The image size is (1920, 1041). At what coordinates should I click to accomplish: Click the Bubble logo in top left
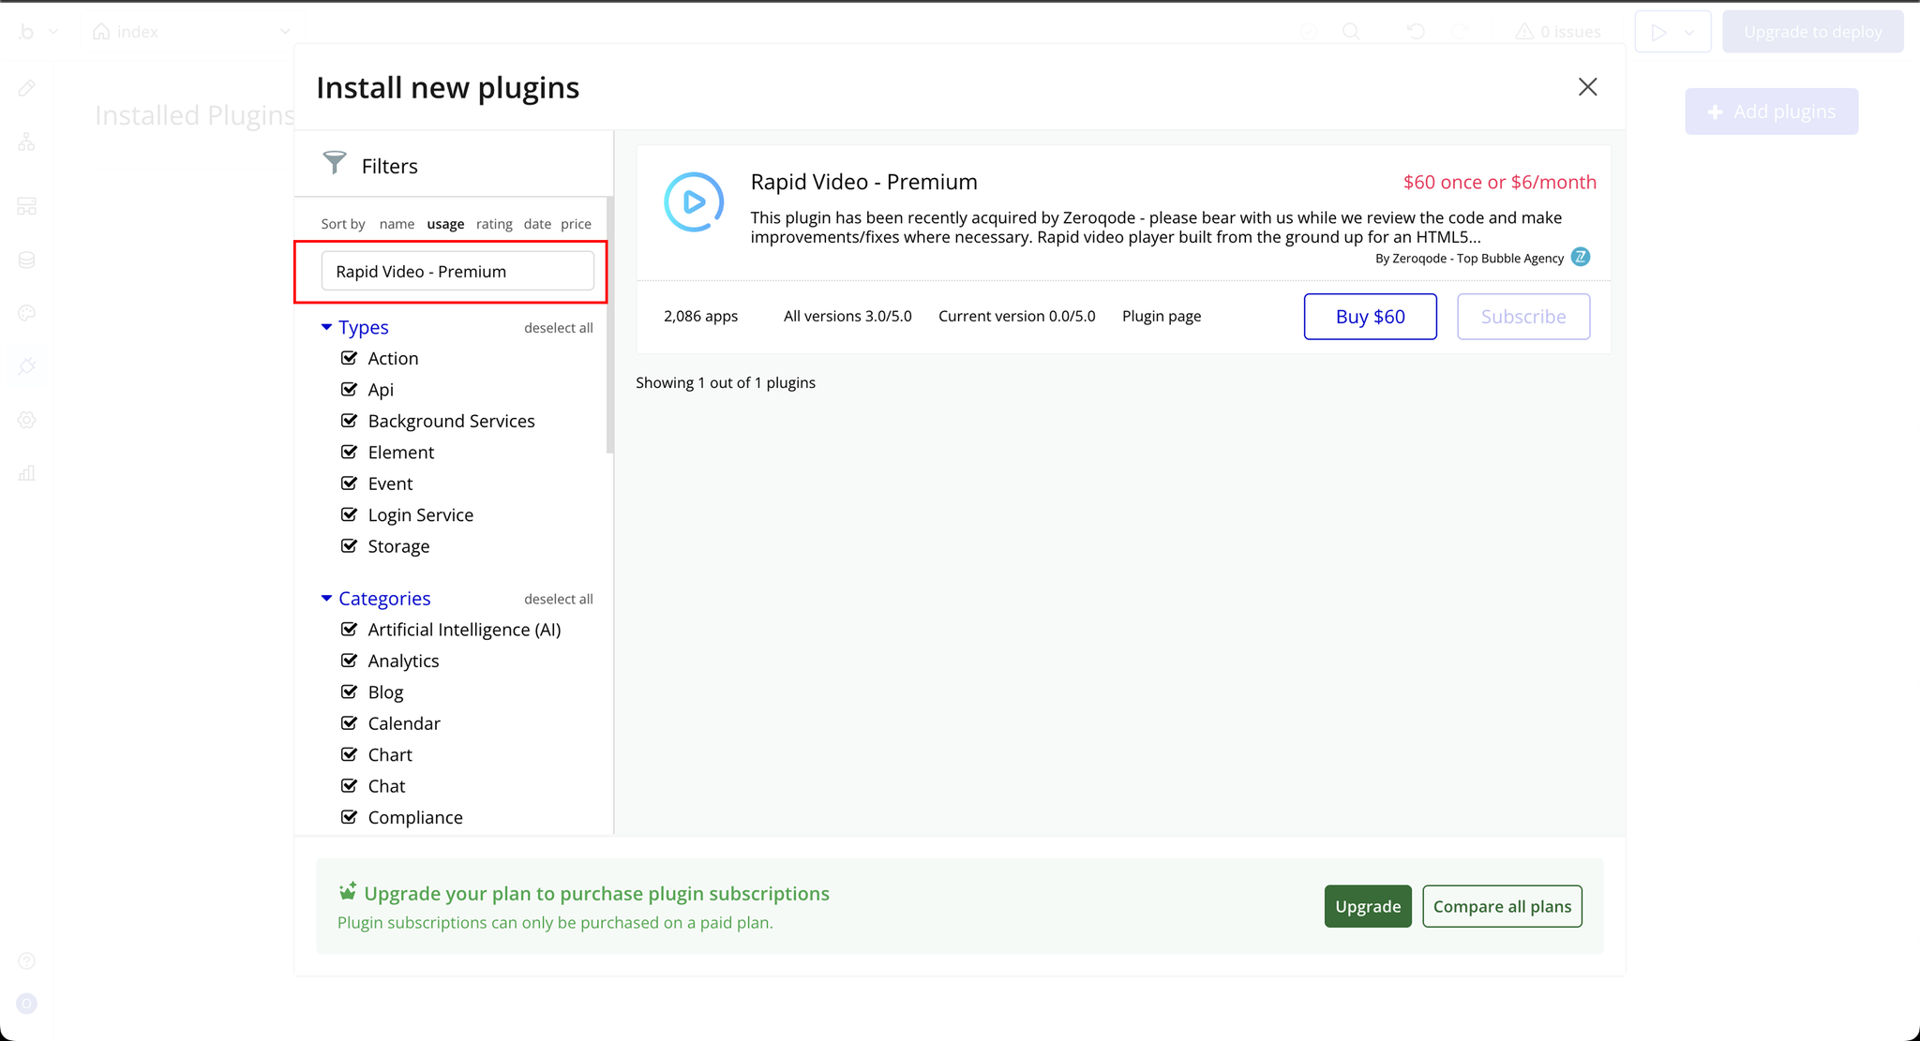[x=26, y=32]
